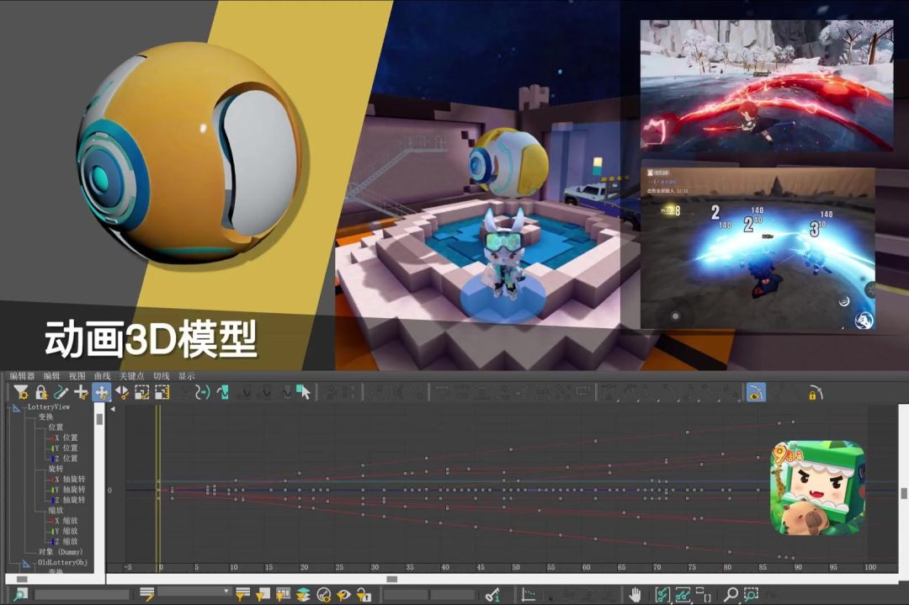Screen dimensions: 909x605
Task: Activate the Pan hand tool
Action: point(635,595)
